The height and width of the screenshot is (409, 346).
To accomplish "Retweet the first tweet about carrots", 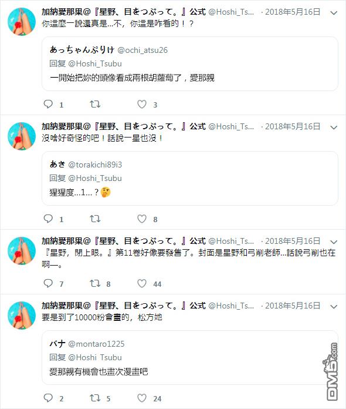I will coord(95,104).
